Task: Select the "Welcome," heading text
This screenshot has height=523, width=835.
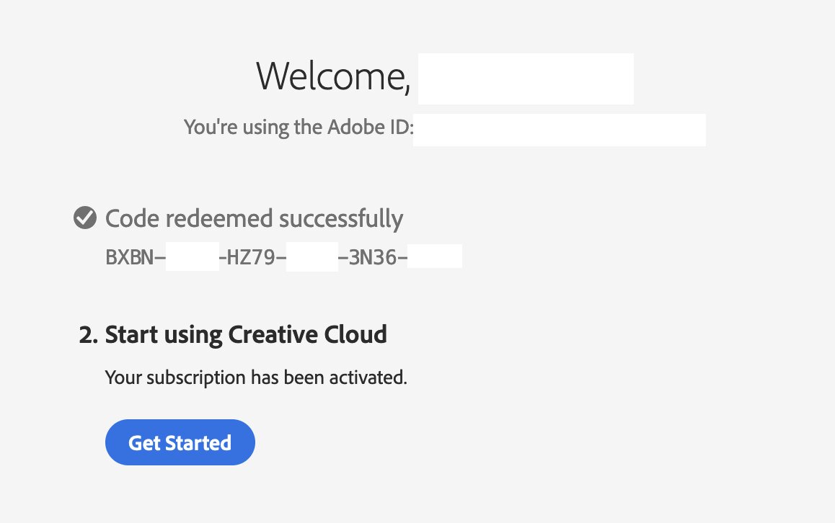Action: [x=333, y=76]
